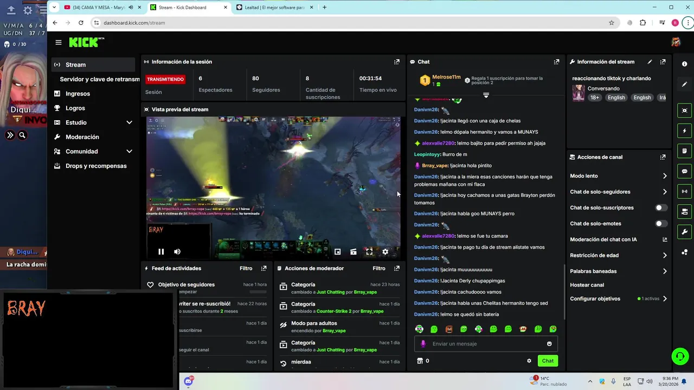The width and height of the screenshot is (694, 390).
Task: Pop out the Información del stream panel
Action: coord(663,62)
